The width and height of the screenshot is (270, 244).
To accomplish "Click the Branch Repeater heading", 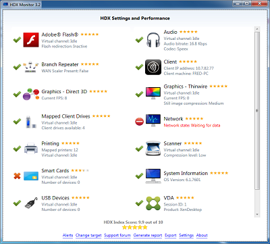I will pos(60,64).
